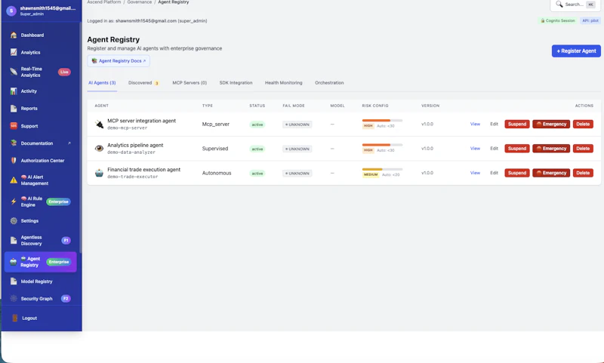Click the Governance breadcrumb
Screen dimensions: 604x363
[140, 2]
